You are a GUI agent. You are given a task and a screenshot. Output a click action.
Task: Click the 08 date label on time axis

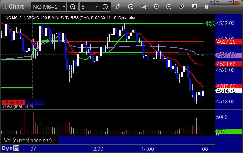(x=205, y=149)
